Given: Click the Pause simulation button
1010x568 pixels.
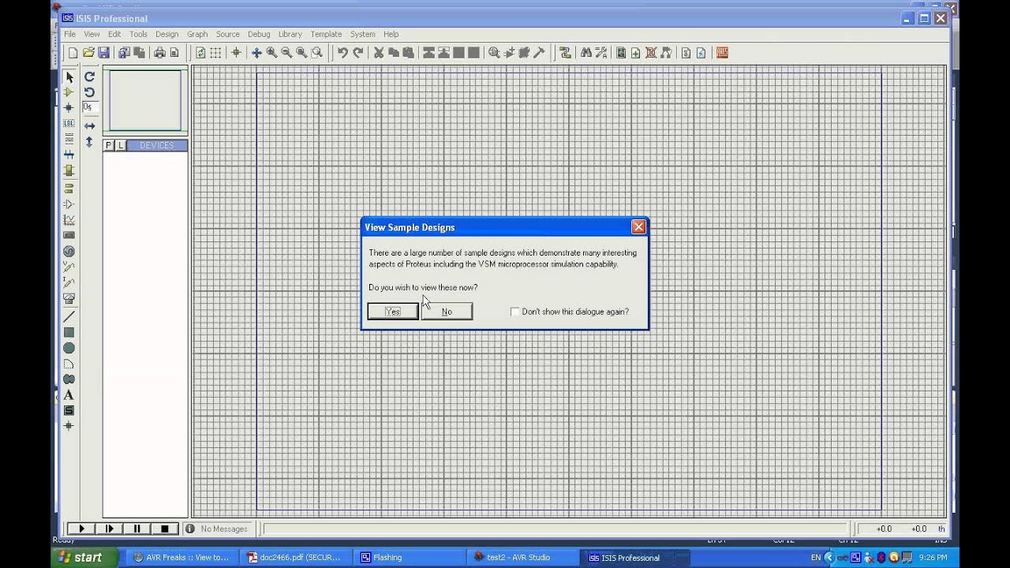Looking at the screenshot, I should point(137,529).
